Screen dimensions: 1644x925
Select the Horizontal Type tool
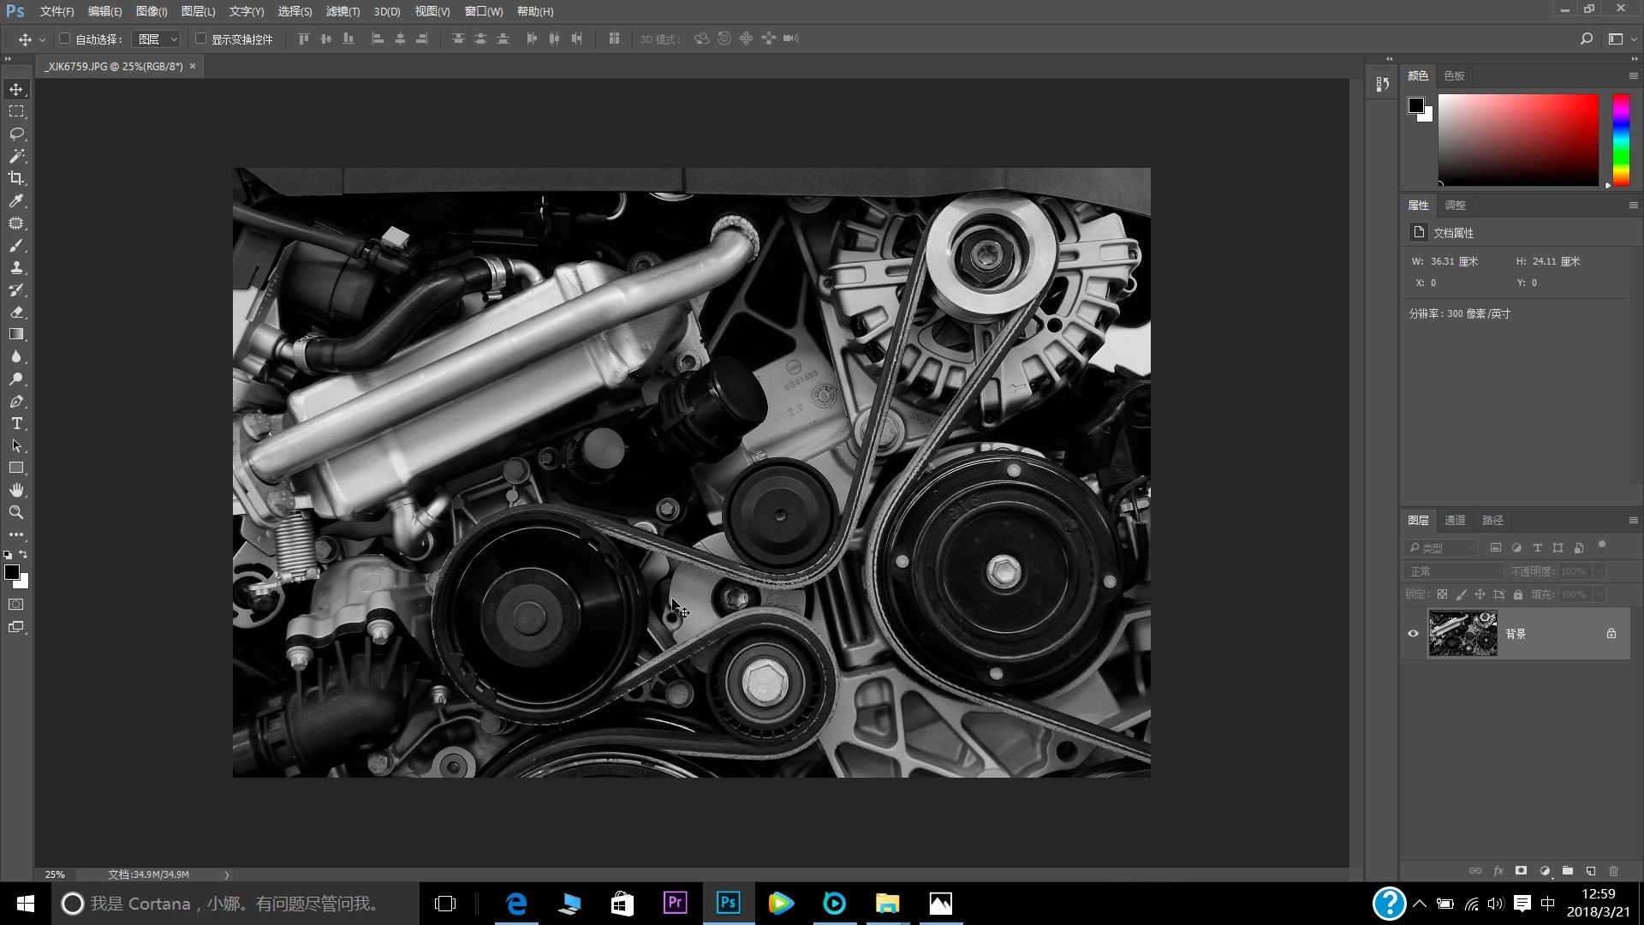(x=16, y=423)
